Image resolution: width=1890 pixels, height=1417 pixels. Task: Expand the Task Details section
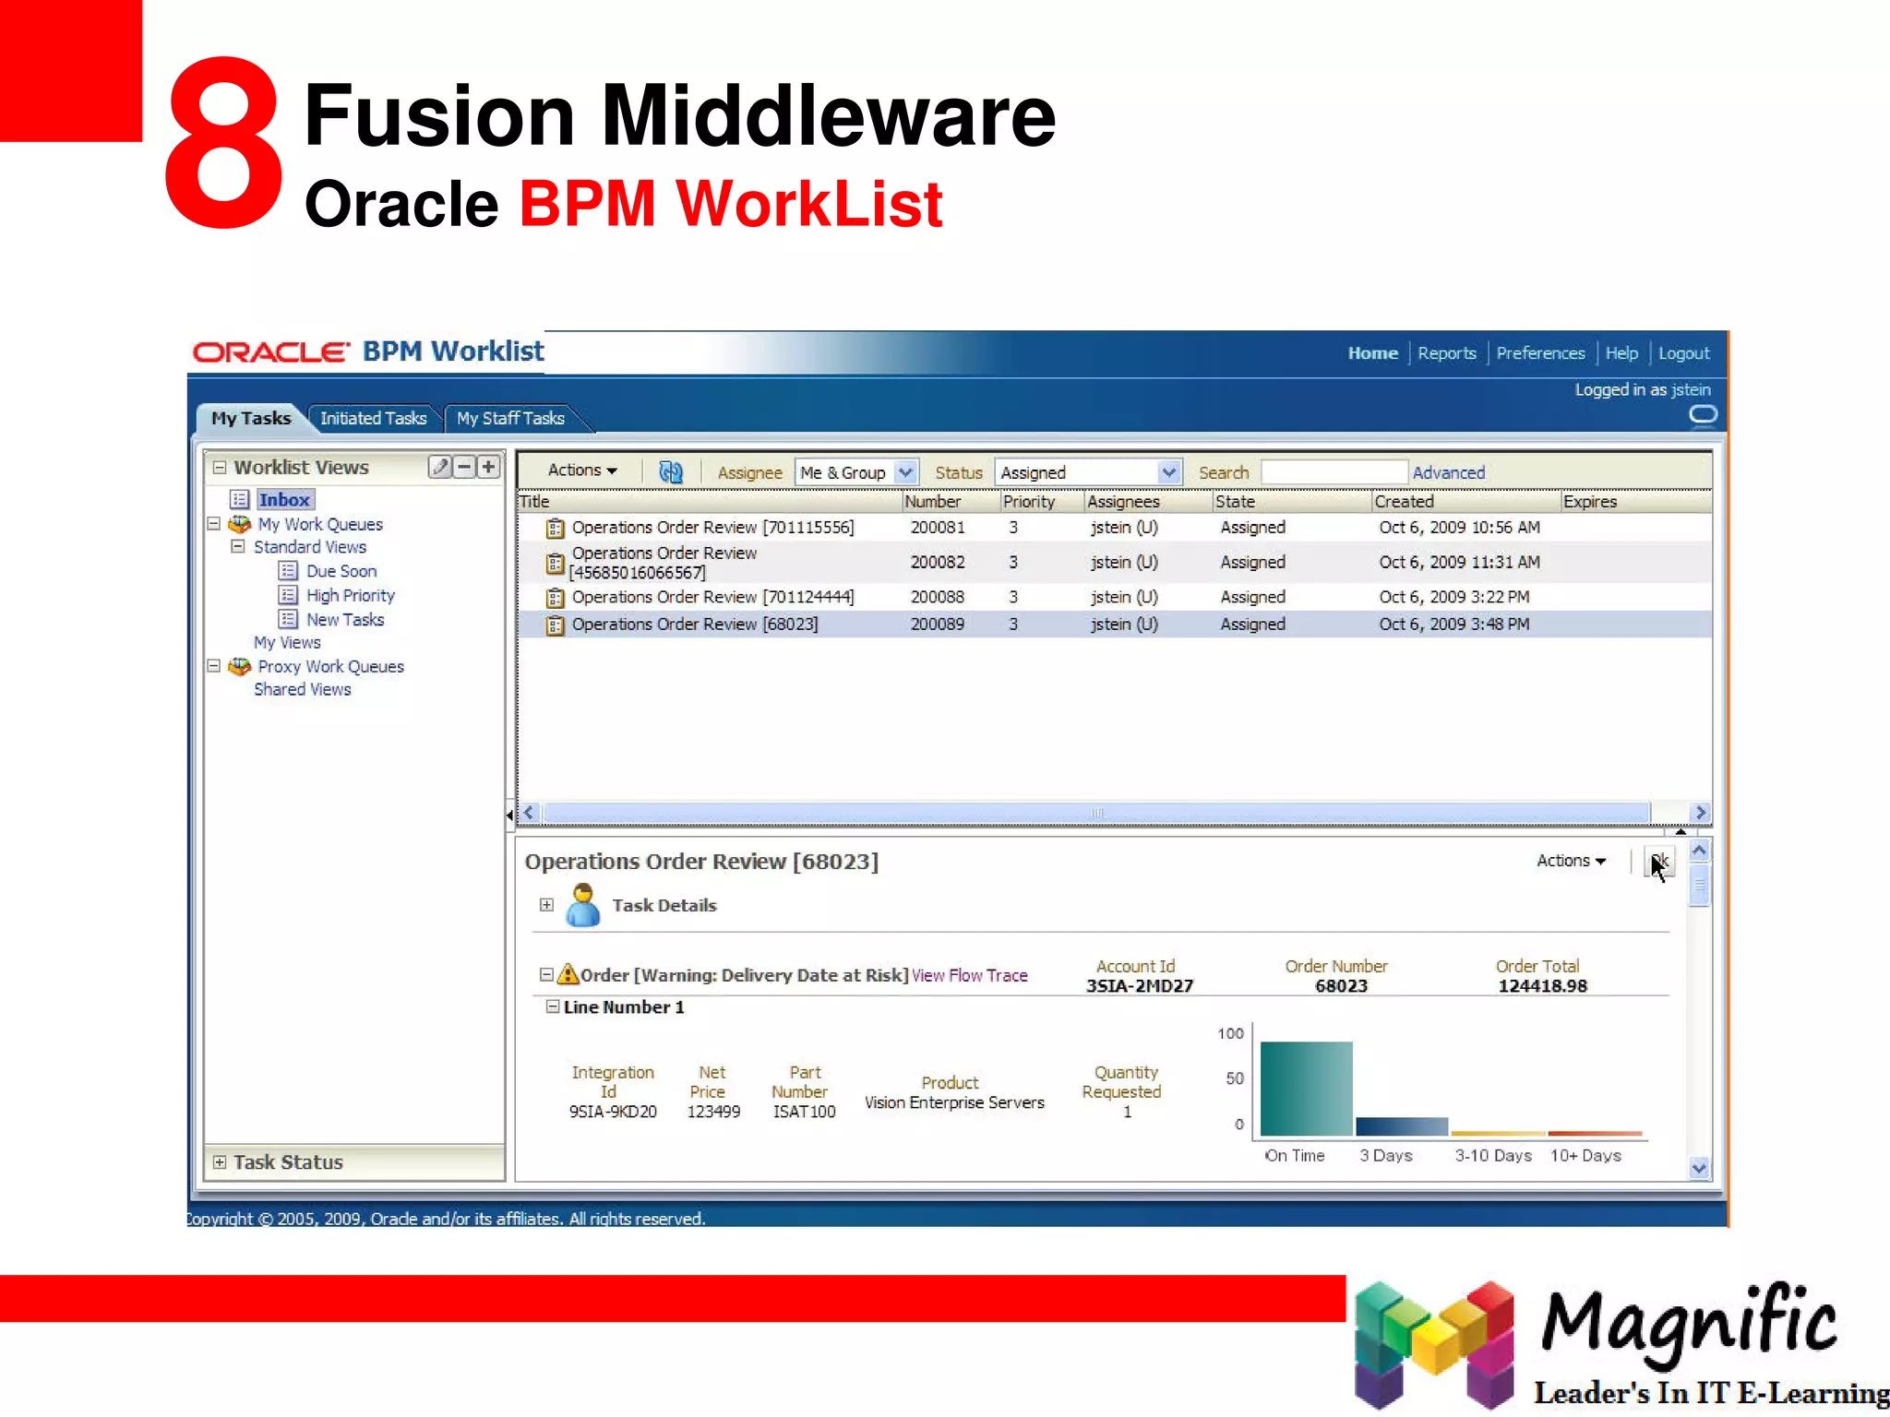click(x=546, y=905)
